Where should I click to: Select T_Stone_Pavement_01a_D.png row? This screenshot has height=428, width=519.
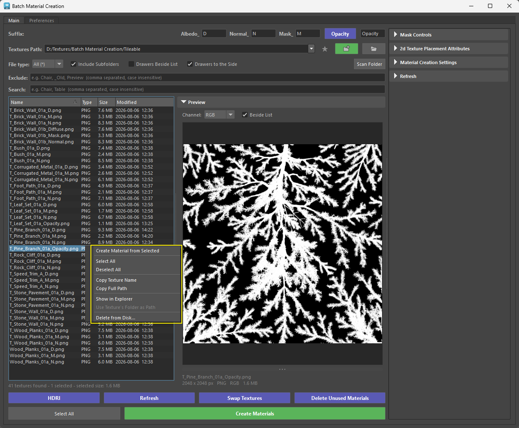47,293
